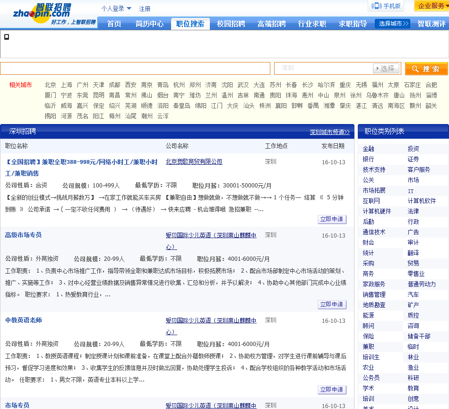Open company 北京奥歌商贸有限公司
Screen dimensions: 449x409
(194, 162)
